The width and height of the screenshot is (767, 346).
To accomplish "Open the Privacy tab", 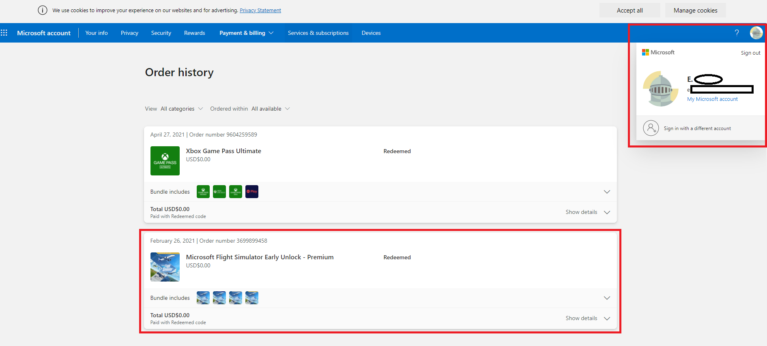I will tap(129, 33).
